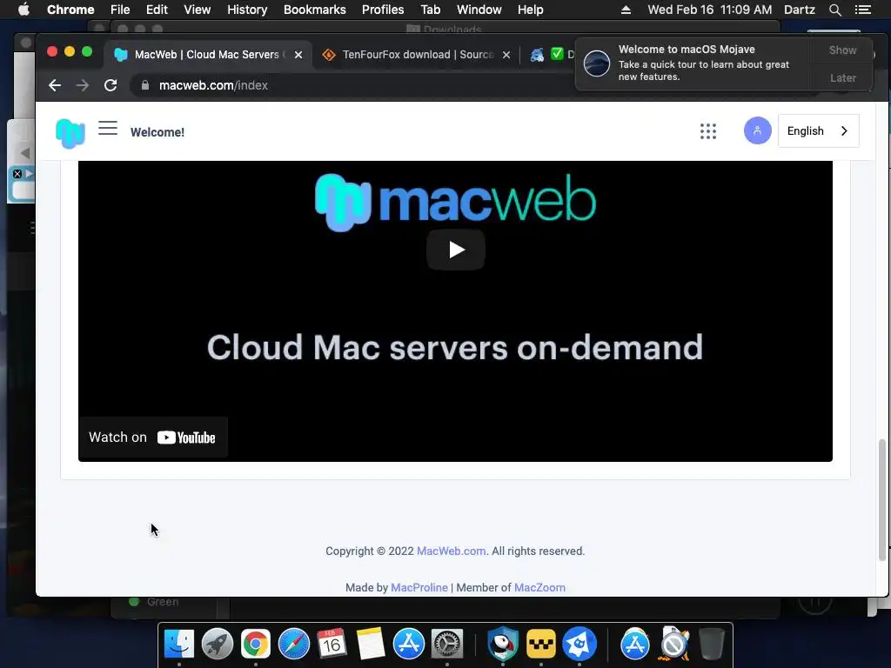The width and height of the screenshot is (891, 668).
Task: Open the Puffin browser icon in Dock
Action: click(503, 645)
